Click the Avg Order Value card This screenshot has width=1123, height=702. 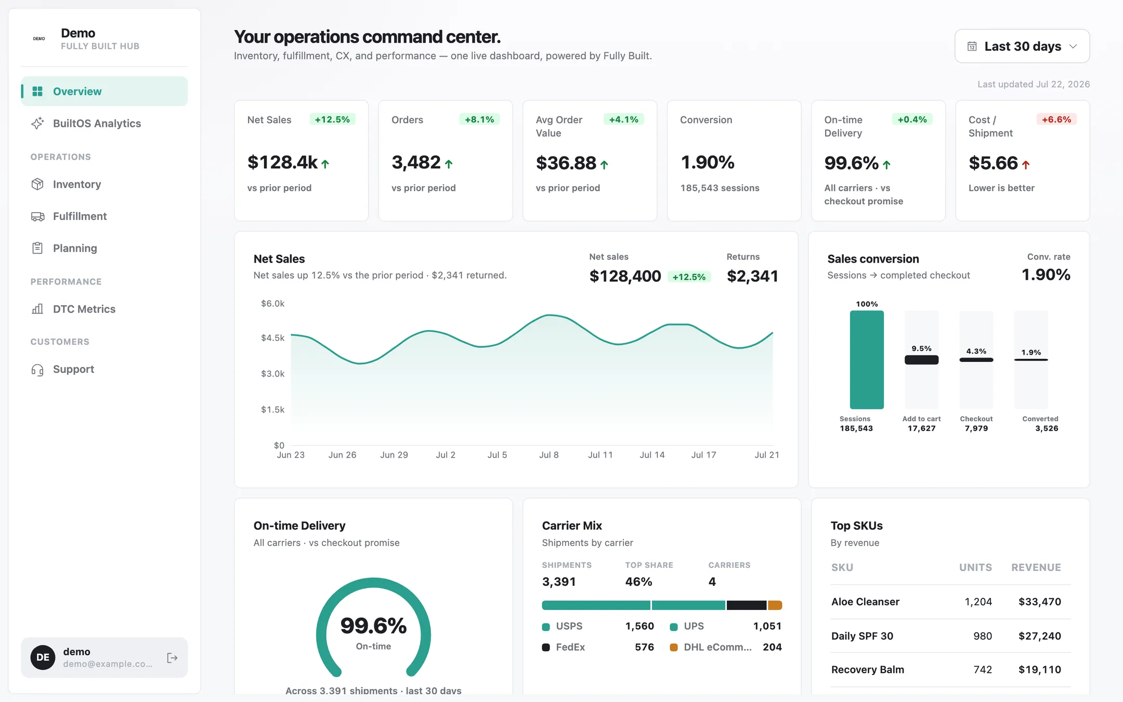[x=590, y=161]
